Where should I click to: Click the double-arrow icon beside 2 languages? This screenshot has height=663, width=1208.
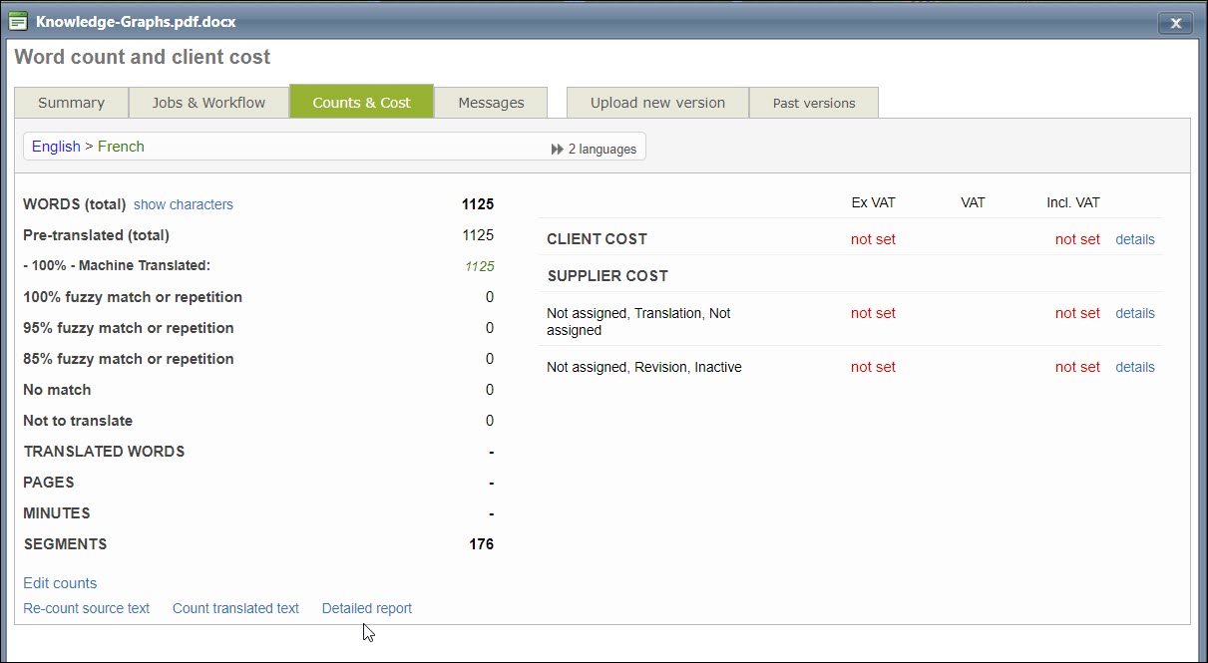[557, 149]
